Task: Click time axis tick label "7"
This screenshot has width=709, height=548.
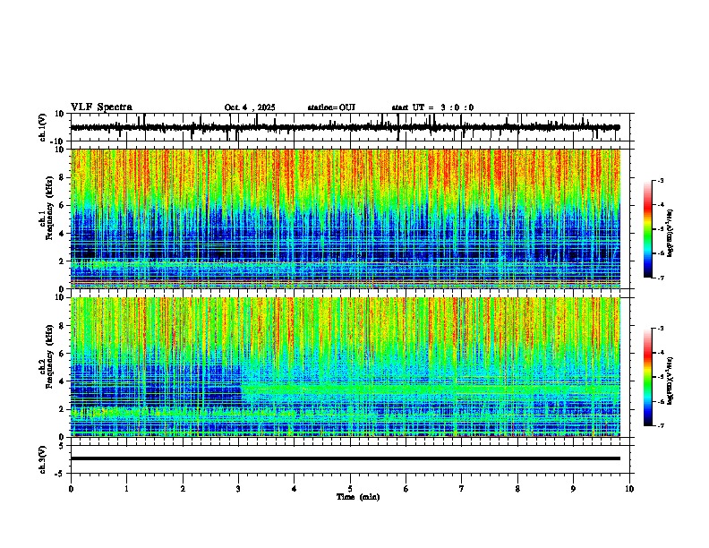Action: pos(462,489)
